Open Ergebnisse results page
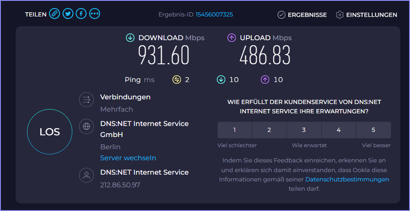The image size is (410, 211). coord(302,15)
